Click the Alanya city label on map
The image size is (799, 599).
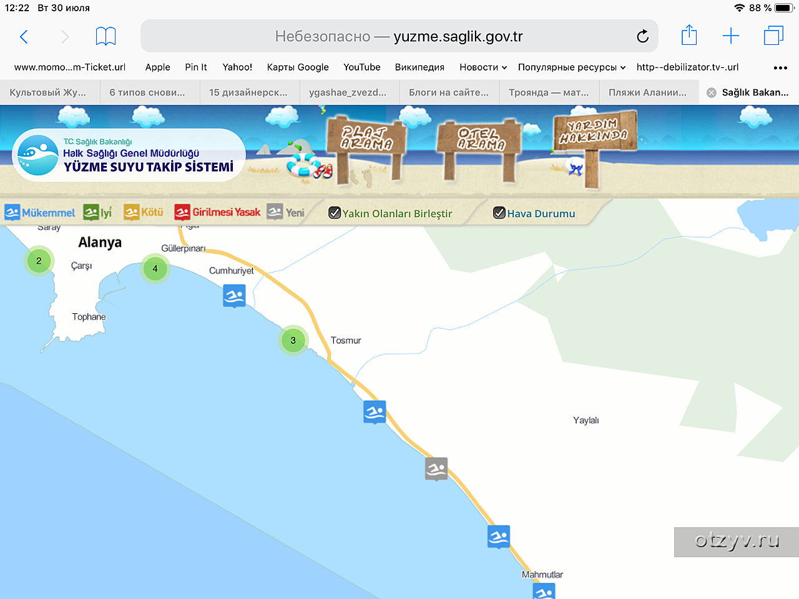100,243
